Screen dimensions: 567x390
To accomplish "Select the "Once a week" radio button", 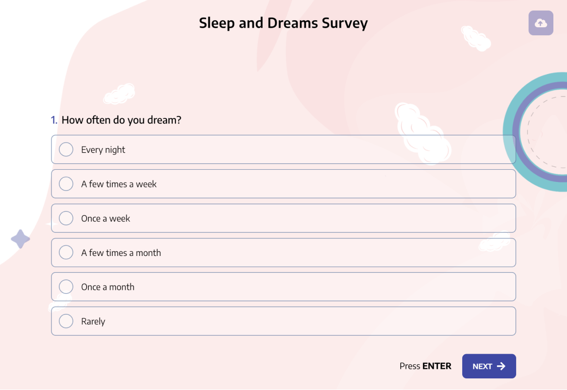I will click(66, 218).
